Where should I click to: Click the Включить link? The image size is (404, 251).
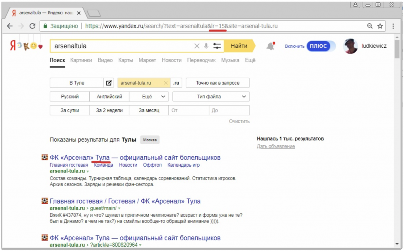pyautogui.click(x=294, y=47)
